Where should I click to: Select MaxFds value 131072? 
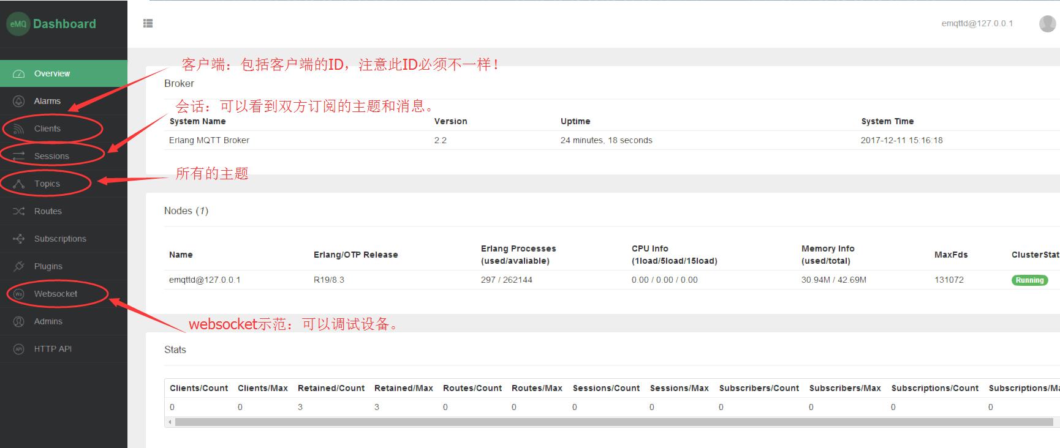(949, 280)
